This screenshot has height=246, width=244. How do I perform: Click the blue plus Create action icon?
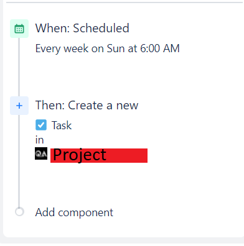pos(19,106)
